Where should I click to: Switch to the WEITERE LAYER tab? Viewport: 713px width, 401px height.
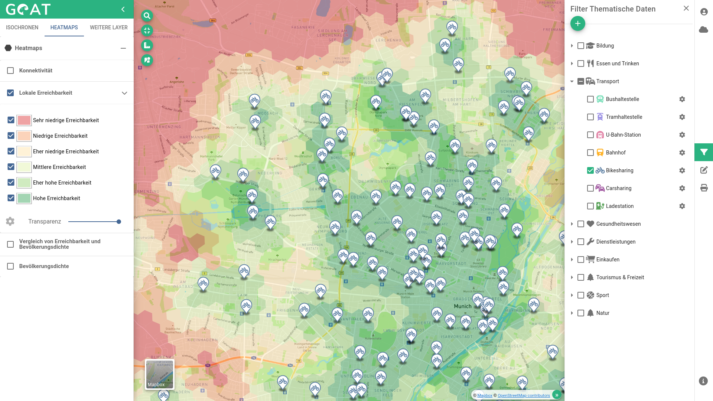[108, 27]
